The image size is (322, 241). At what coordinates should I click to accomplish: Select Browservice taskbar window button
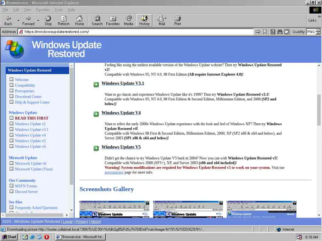click(x=80, y=237)
